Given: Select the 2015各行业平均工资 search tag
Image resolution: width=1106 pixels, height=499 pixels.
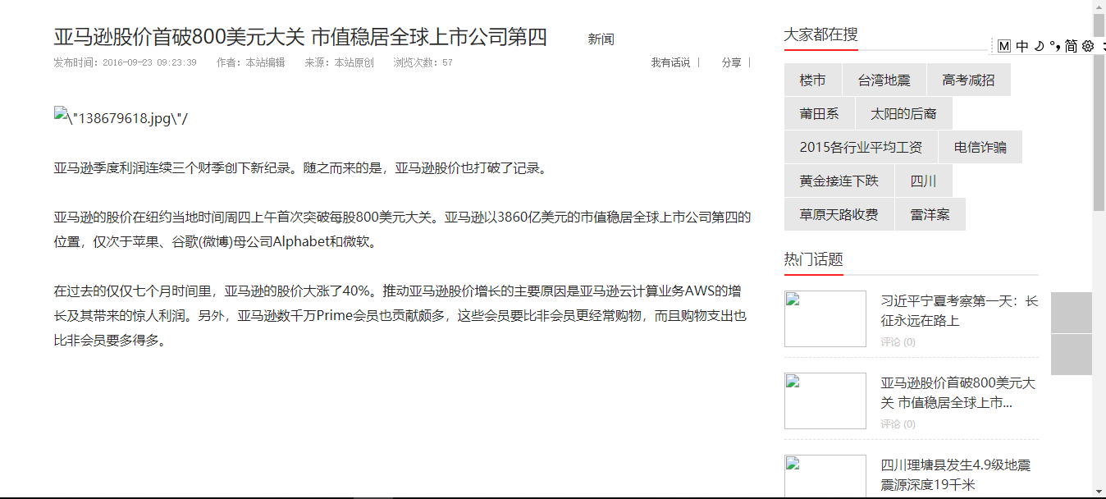Looking at the screenshot, I should click(861, 147).
